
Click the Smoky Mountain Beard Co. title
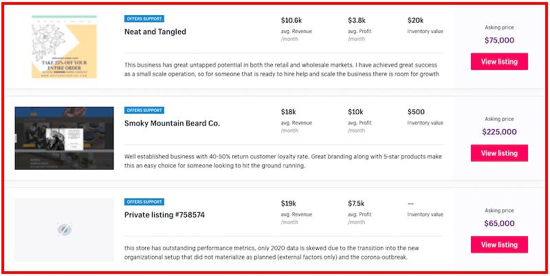click(172, 124)
